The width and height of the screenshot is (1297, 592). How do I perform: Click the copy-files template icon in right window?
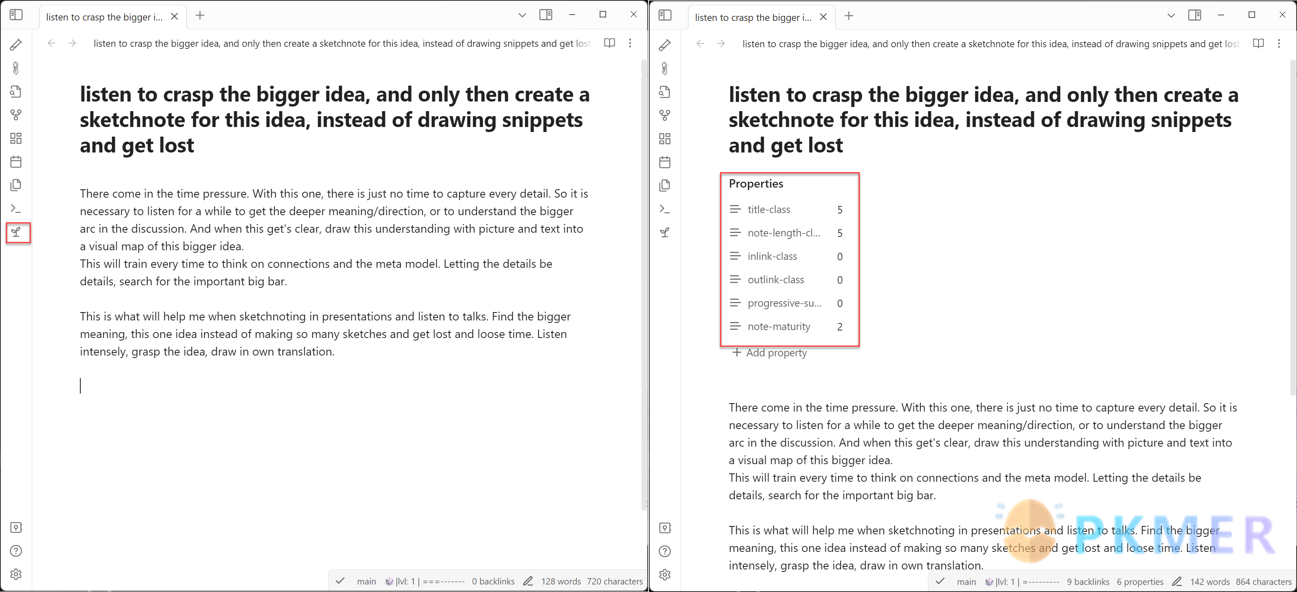pyautogui.click(x=665, y=185)
